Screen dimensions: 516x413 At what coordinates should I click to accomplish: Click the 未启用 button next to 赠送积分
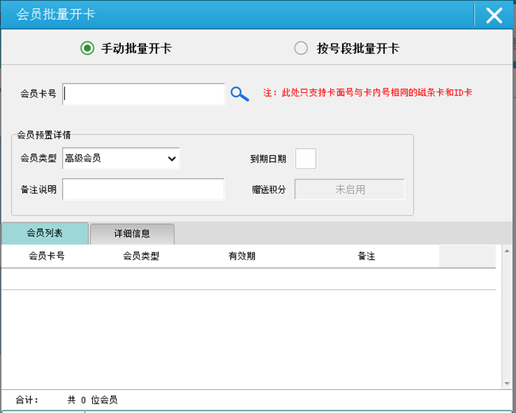coord(350,190)
